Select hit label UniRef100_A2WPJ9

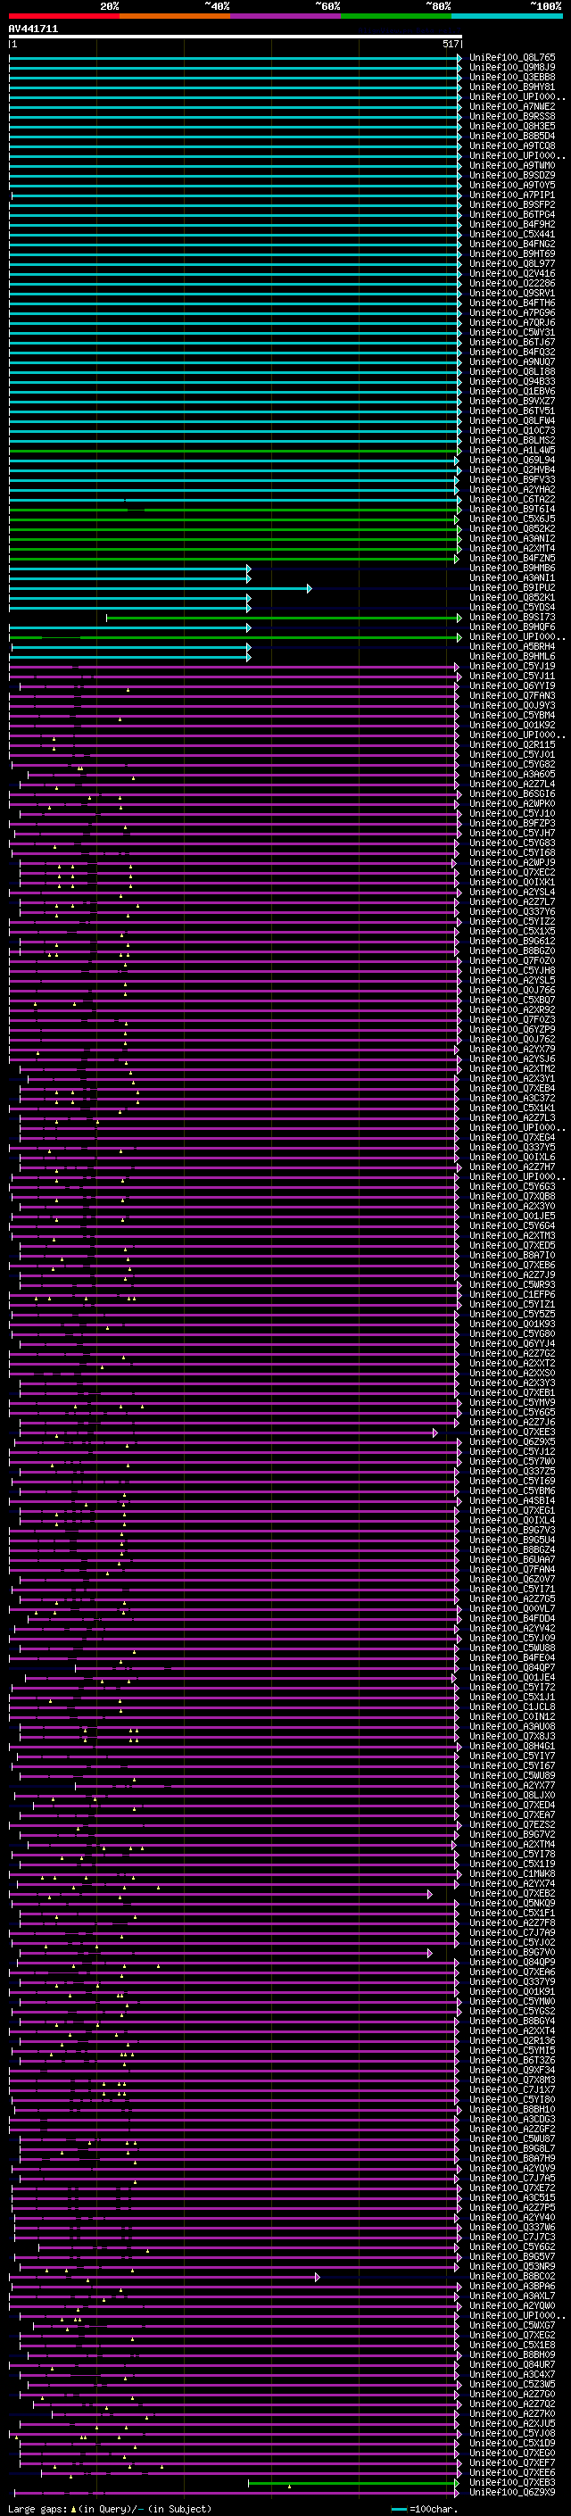(512, 862)
